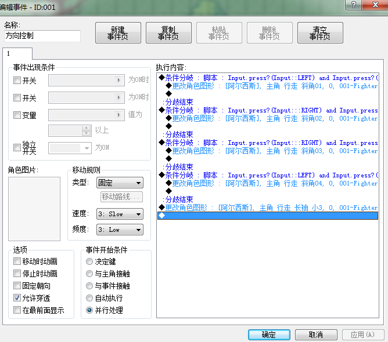Enable the 变量 condition checkbox
The width and height of the screenshot is (388, 342).
[17, 115]
